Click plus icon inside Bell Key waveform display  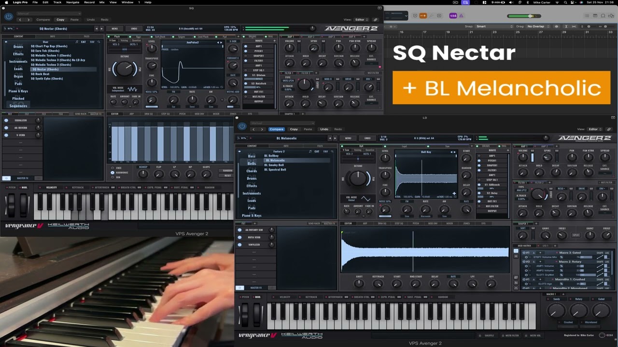pos(454,193)
